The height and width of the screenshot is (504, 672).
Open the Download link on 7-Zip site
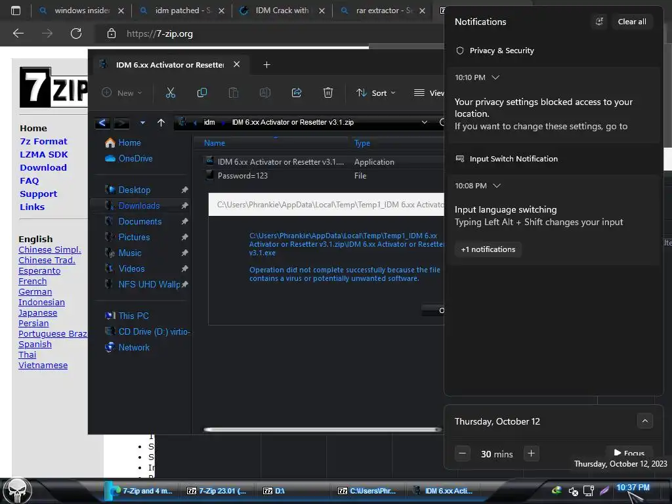click(x=43, y=167)
